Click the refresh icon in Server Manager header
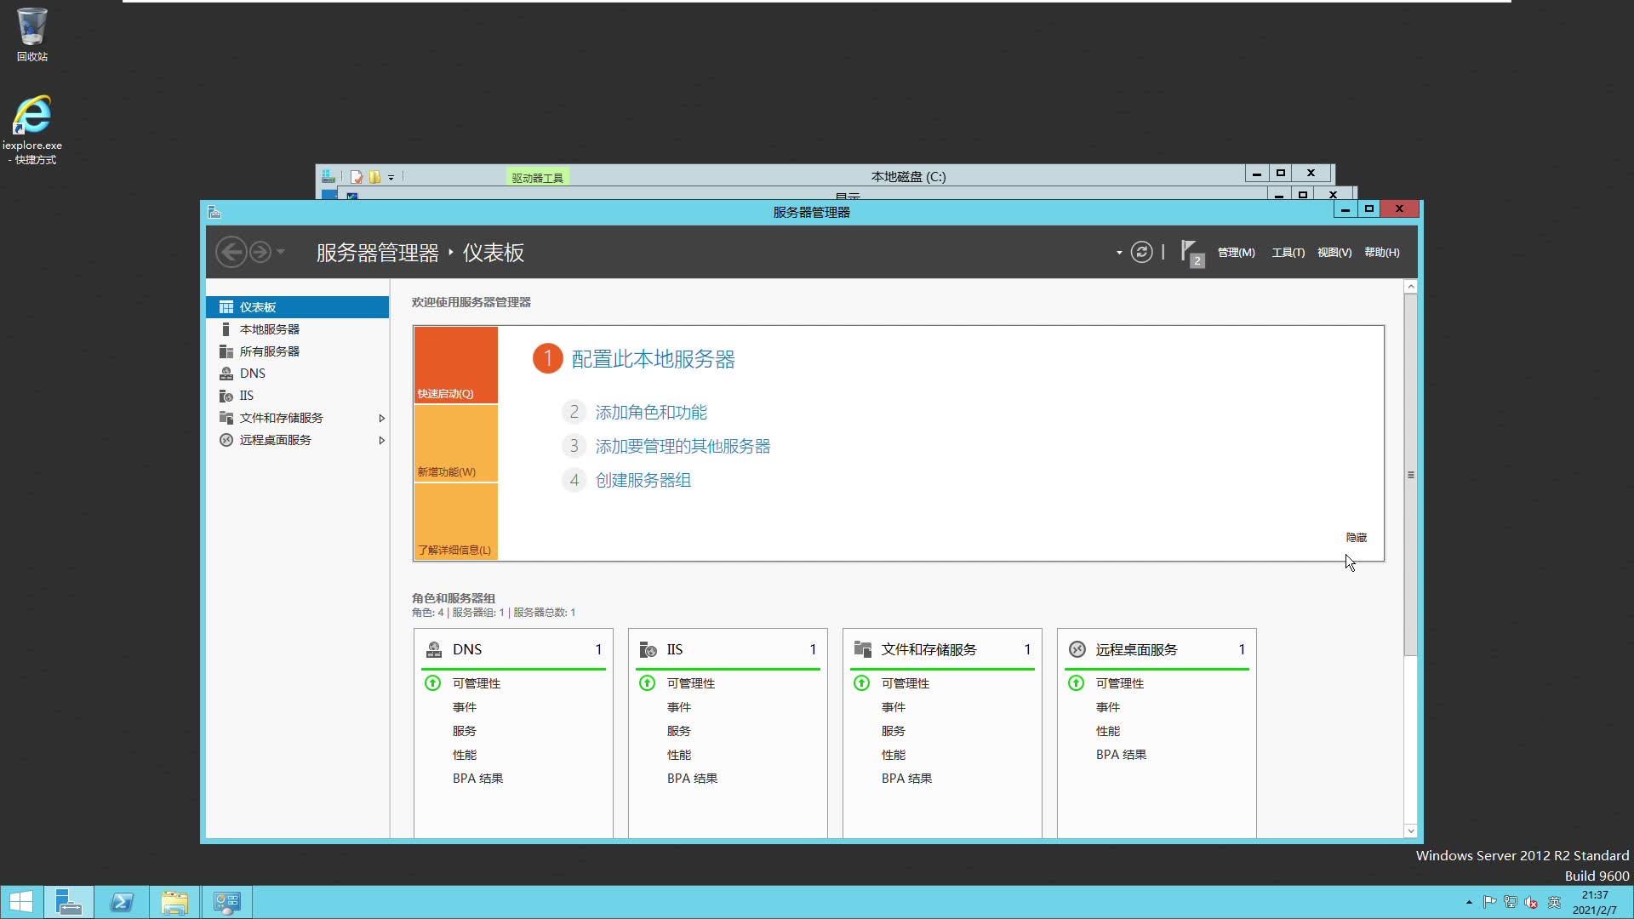The height and width of the screenshot is (919, 1634). click(1141, 252)
